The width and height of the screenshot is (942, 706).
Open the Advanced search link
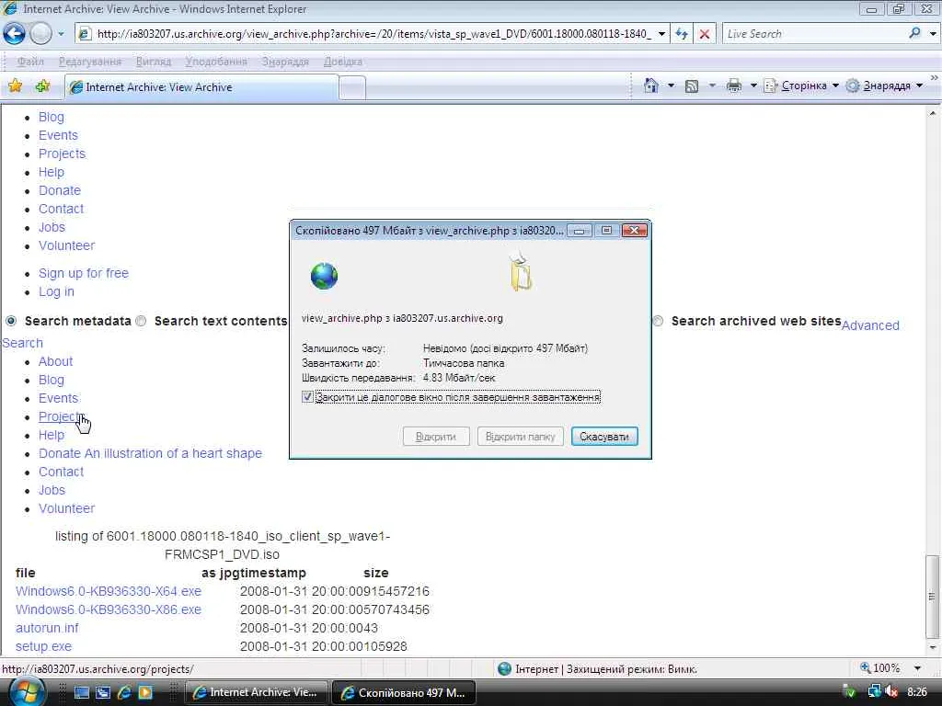[870, 325]
